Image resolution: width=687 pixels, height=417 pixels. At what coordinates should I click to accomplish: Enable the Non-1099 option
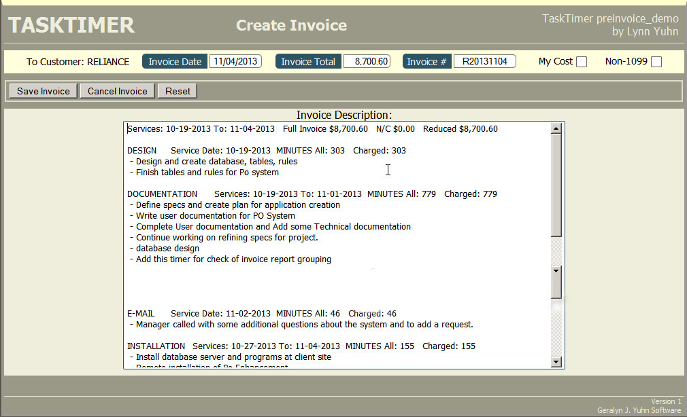(x=655, y=61)
